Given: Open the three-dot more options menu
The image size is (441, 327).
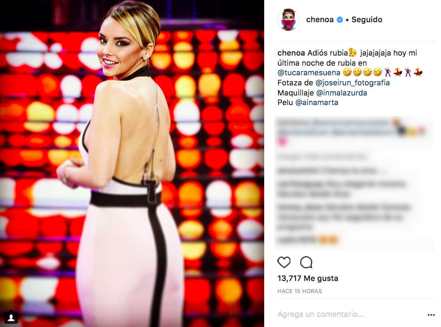Looking at the screenshot, I should click(431, 315).
